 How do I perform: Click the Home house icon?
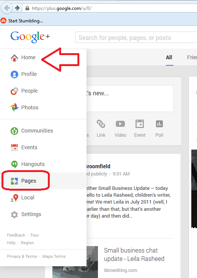click(14, 58)
